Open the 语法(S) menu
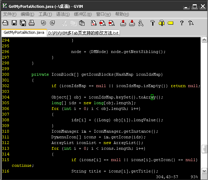Viewport: 208px width, 180px height. (x=63, y=14)
